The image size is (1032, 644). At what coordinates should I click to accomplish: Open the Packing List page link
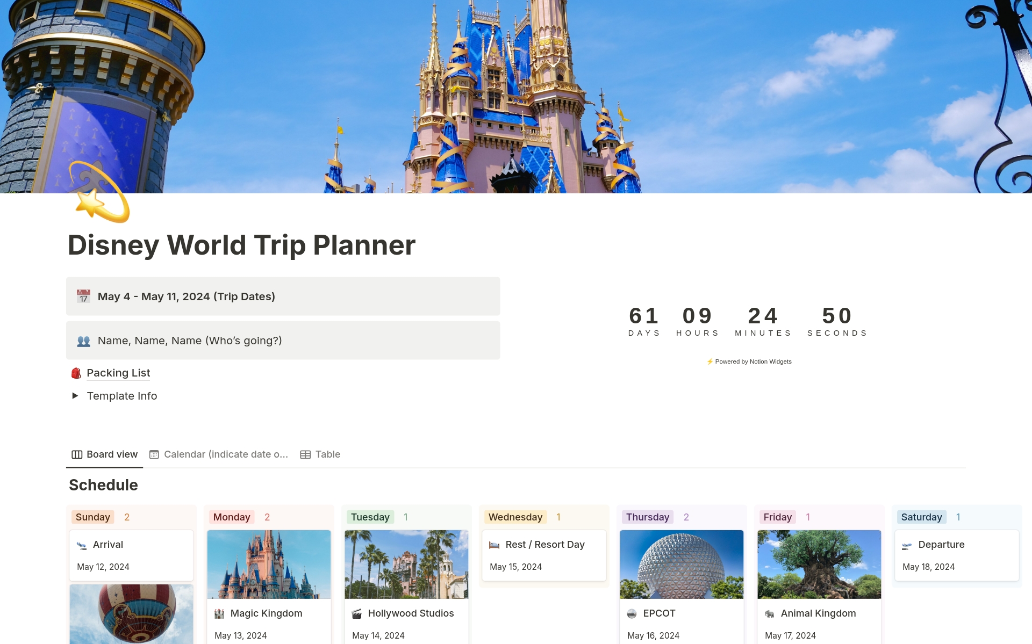coord(118,373)
